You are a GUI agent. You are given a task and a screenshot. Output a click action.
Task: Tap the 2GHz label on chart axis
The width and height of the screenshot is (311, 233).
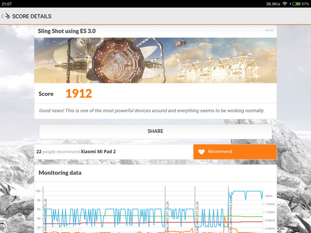[x=269, y=196]
